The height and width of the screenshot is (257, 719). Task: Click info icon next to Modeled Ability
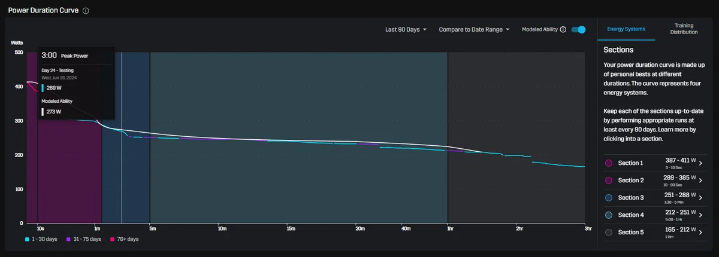coord(563,29)
